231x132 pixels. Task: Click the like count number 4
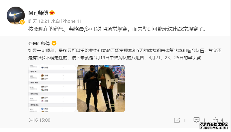click(x=222, y=120)
